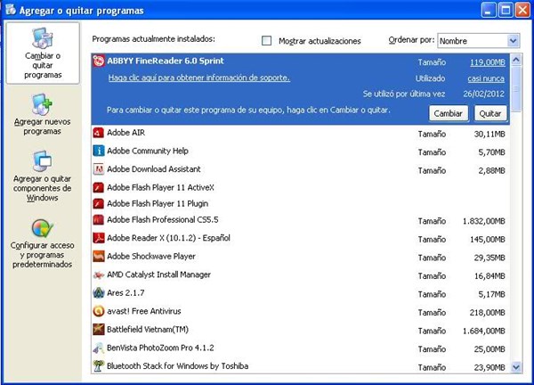Screen dimensions: 534x385
Task: Open Configurar acceso y programas predeterminados icon
Action: coord(42,228)
